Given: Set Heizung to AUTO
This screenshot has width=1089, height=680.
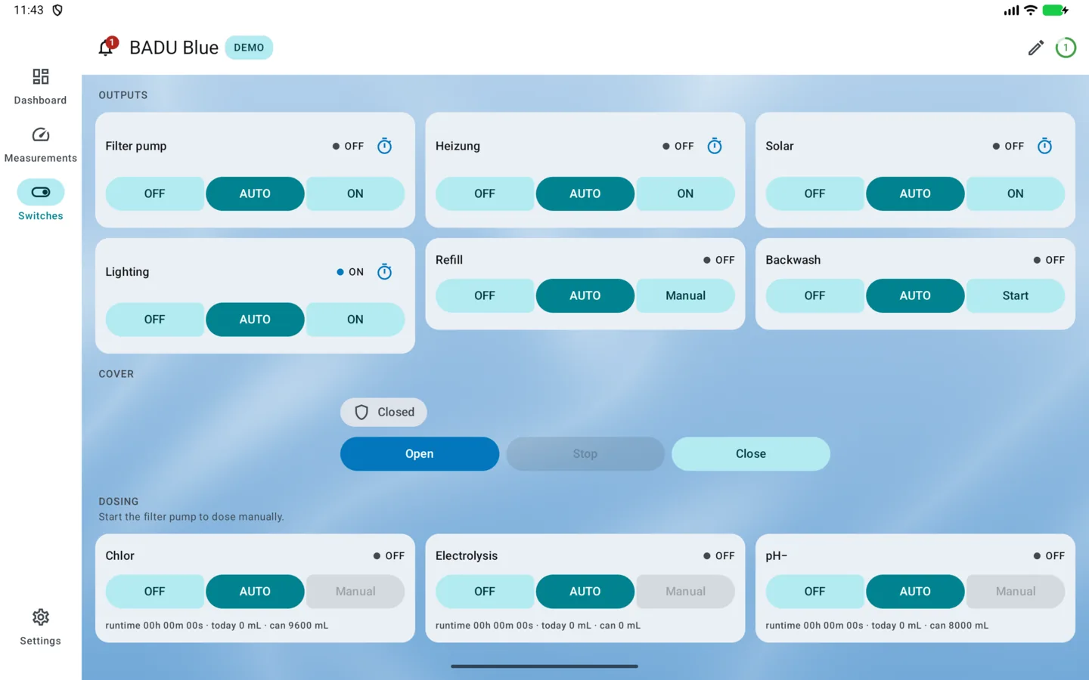Looking at the screenshot, I should [585, 193].
